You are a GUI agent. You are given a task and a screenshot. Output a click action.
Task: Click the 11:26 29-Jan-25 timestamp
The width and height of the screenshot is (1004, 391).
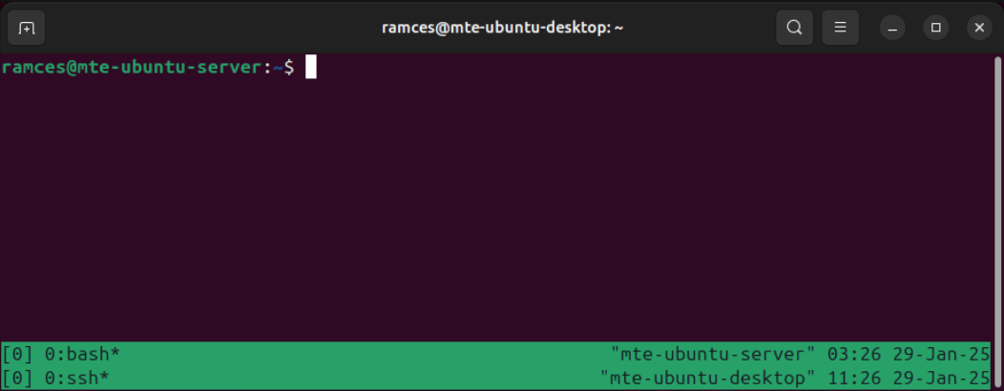909,378
